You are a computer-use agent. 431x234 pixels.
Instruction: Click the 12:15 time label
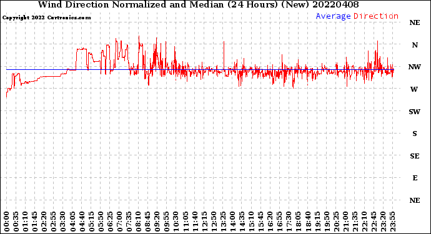204,222
